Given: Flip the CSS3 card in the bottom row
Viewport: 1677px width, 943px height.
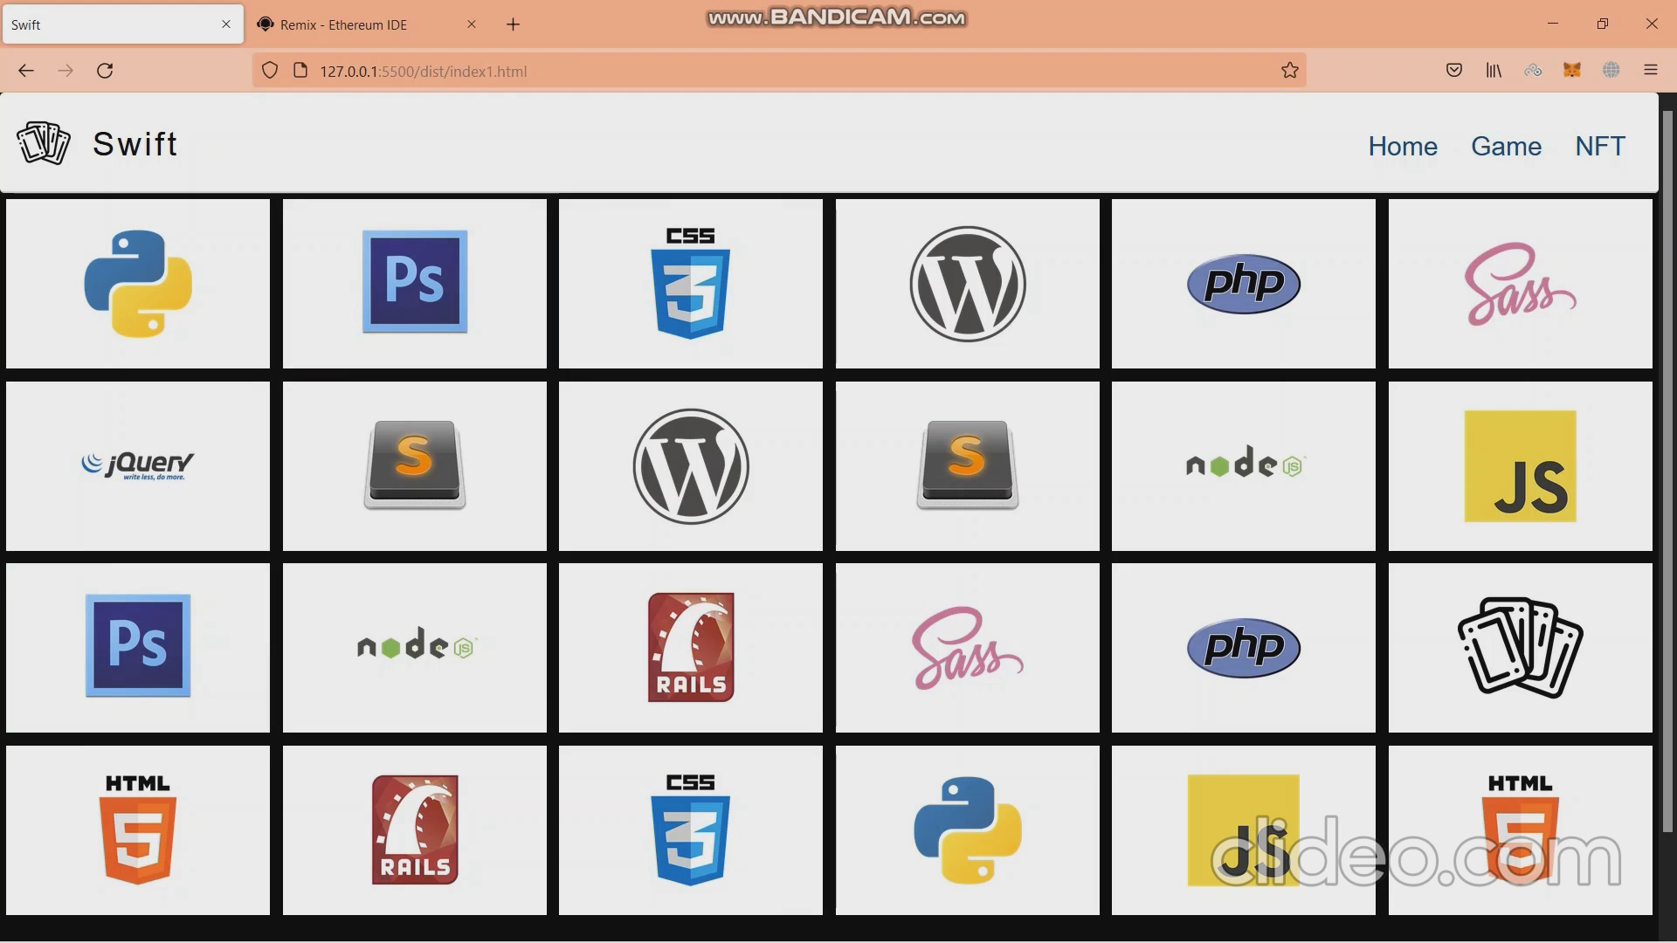Looking at the screenshot, I should coord(691,830).
